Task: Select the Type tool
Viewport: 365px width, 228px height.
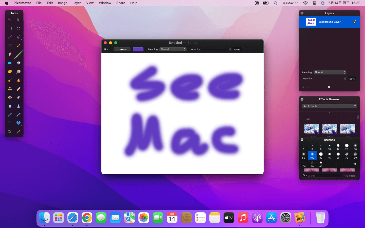Action: tap(10, 123)
